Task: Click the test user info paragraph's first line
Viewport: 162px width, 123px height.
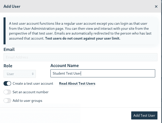Action: pyautogui.click(x=79, y=23)
